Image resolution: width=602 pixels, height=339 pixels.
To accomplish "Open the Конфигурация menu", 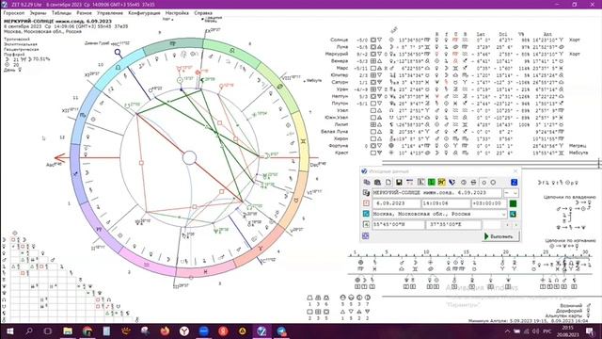I will click(x=144, y=13).
